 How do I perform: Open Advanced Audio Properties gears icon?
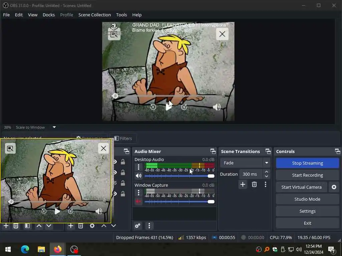click(138, 226)
